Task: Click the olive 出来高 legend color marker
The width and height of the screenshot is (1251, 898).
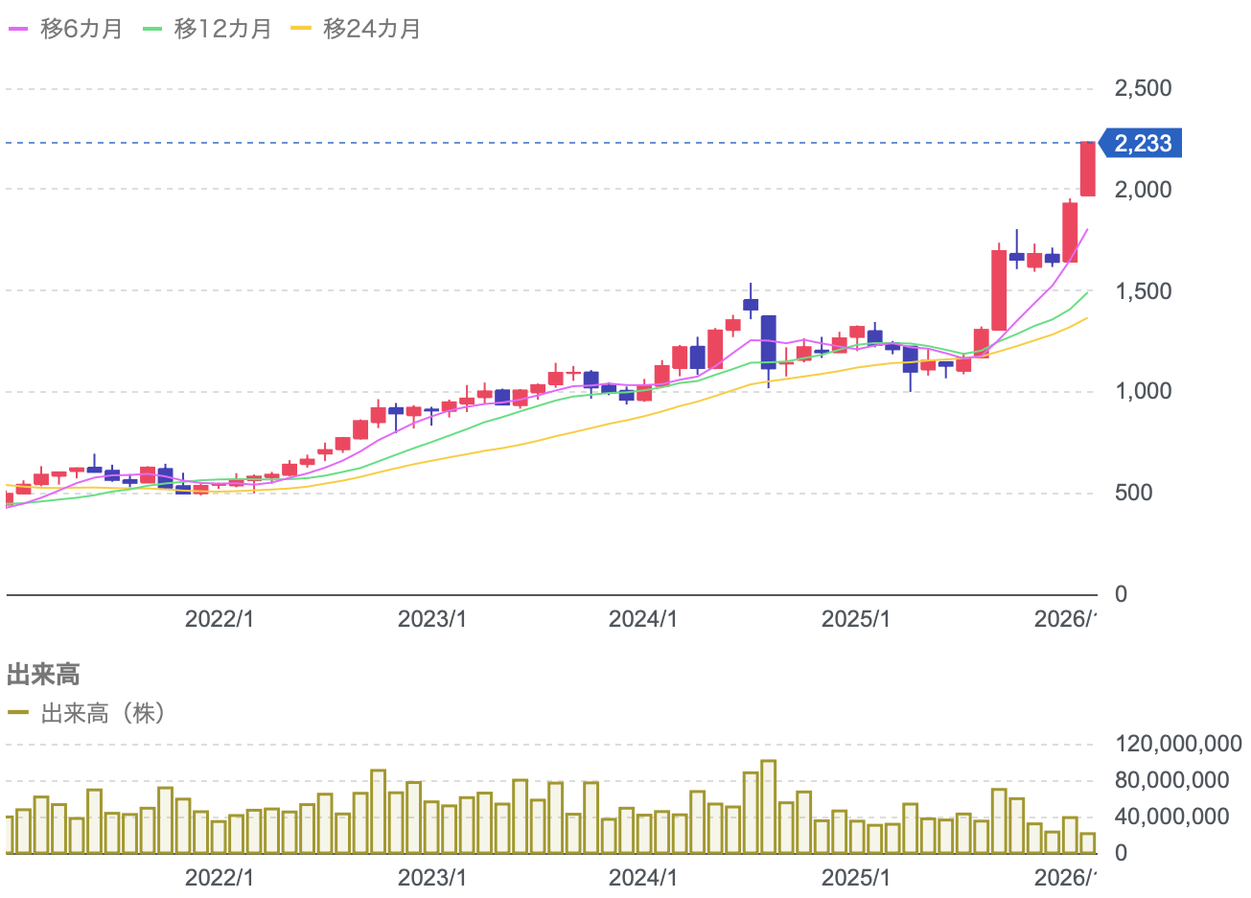Action: point(18,713)
